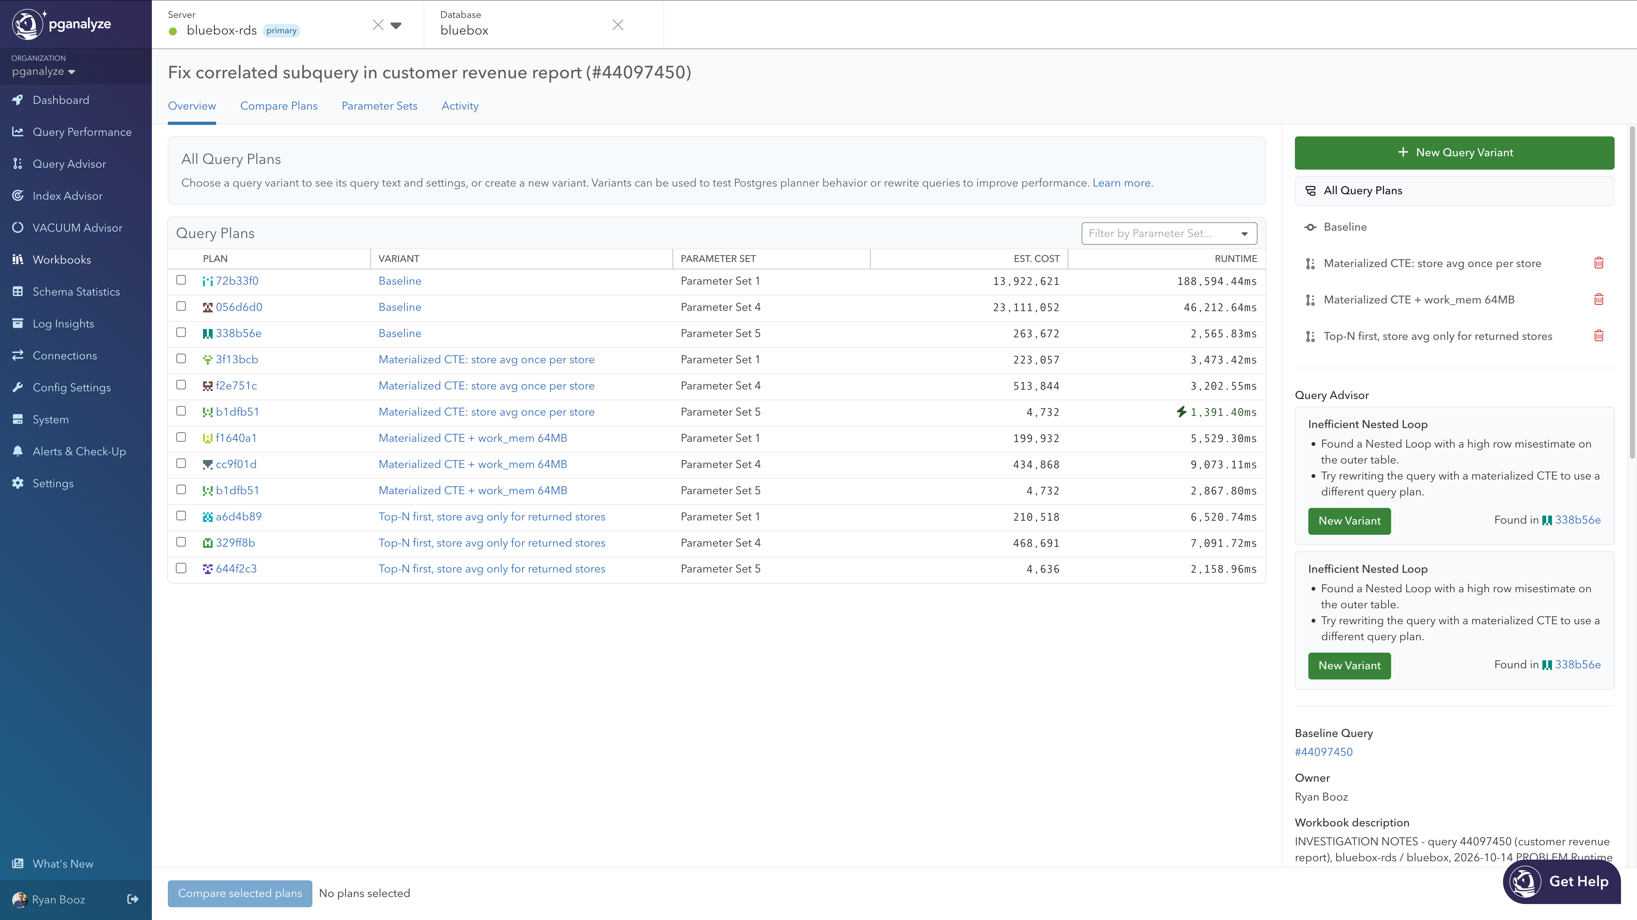This screenshot has height=920, width=1637.
Task: Click the Index Advisor target icon
Action: (18, 195)
